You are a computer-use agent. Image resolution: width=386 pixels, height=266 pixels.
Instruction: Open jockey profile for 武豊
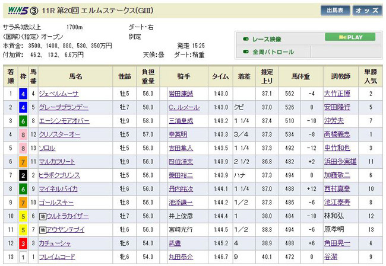175,243
